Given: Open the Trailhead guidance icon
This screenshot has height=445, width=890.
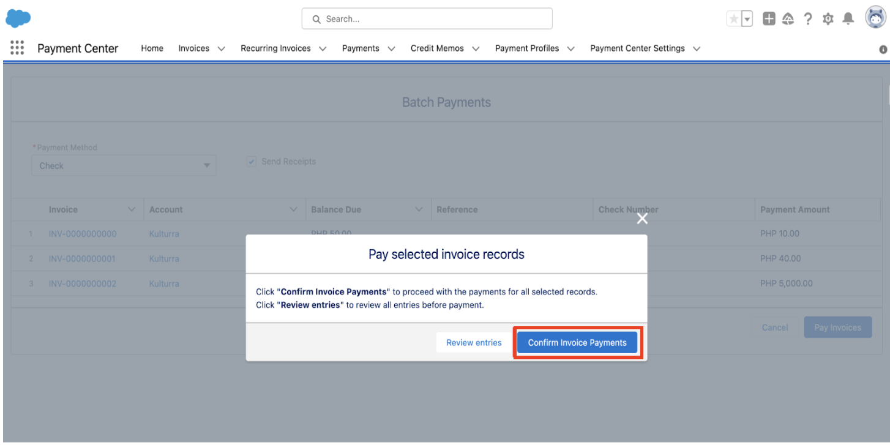Looking at the screenshot, I should click(x=789, y=19).
